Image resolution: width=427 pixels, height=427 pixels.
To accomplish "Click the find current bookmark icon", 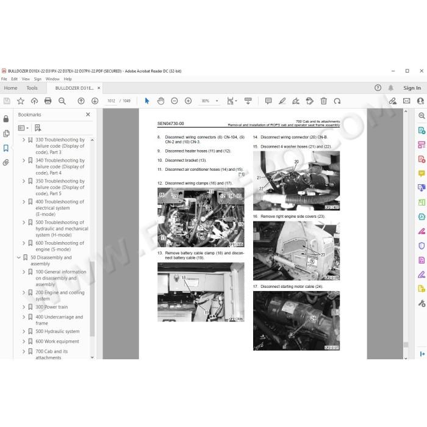I will [x=38, y=128].
